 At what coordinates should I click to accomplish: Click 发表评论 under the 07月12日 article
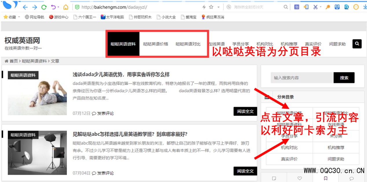(103, 113)
